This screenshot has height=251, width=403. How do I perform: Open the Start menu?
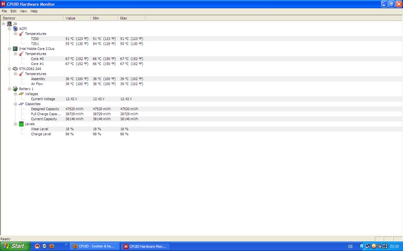pos(15,246)
